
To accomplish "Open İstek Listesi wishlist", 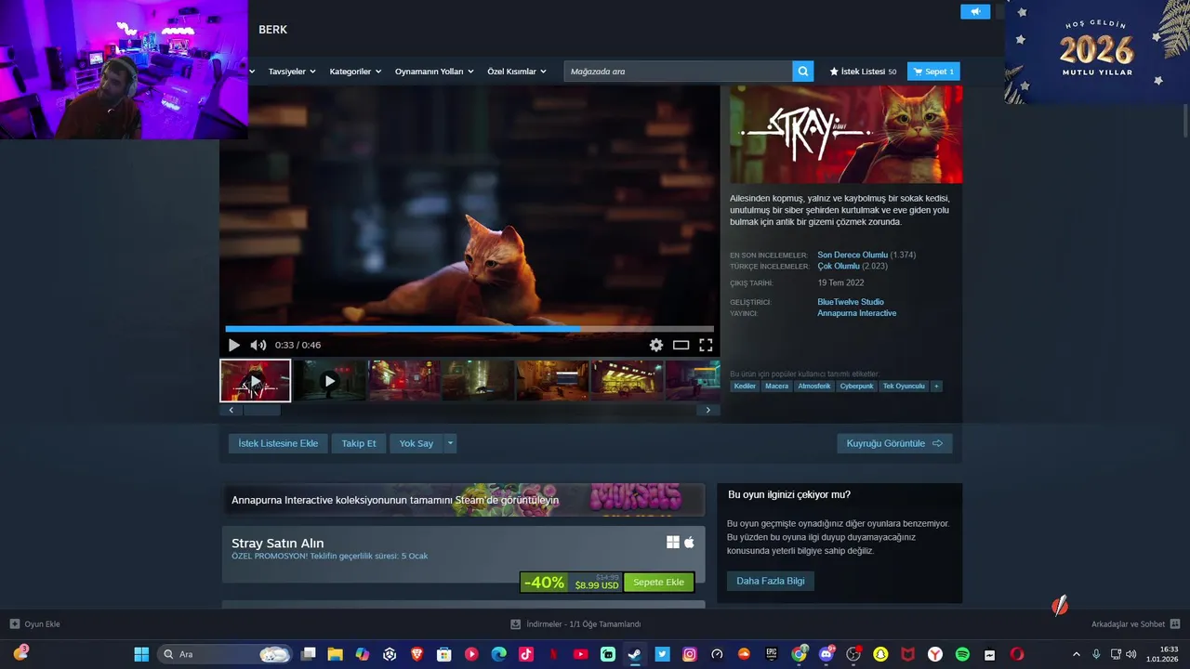I will (x=863, y=72).
